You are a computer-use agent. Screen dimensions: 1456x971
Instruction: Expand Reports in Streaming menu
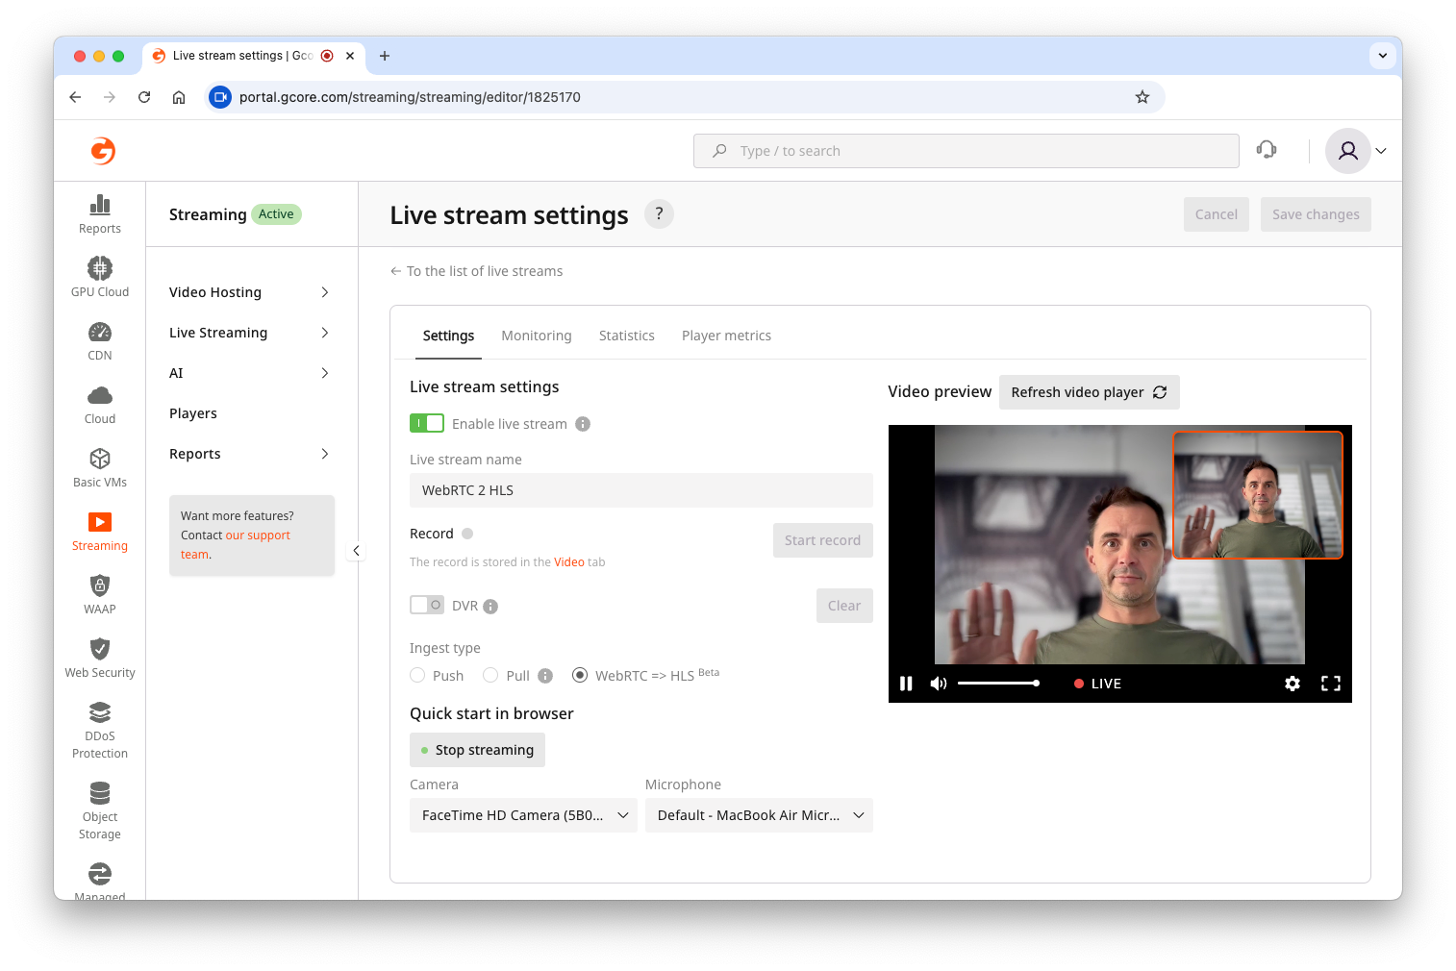click(250, 454)
